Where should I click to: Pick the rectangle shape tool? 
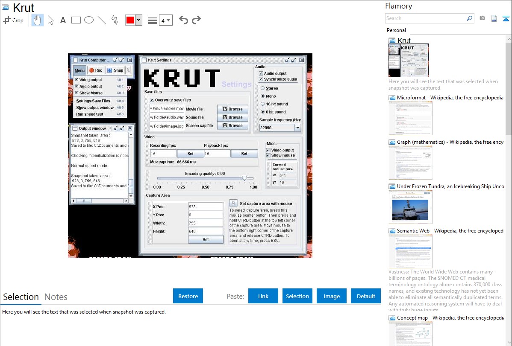[x=76, y=20]
